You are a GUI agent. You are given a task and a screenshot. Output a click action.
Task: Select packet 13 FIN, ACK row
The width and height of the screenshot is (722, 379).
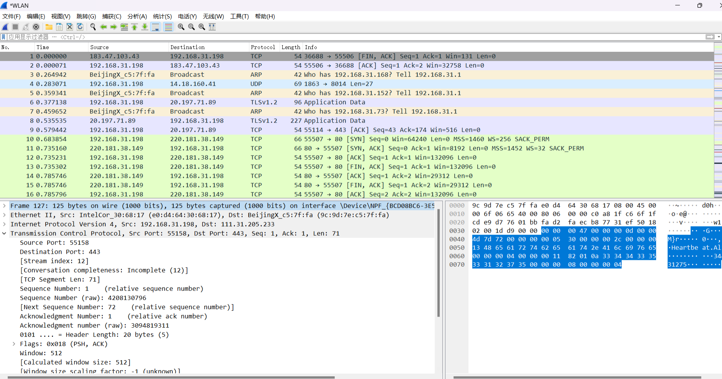pyautogui.click(x=357, y=167)
